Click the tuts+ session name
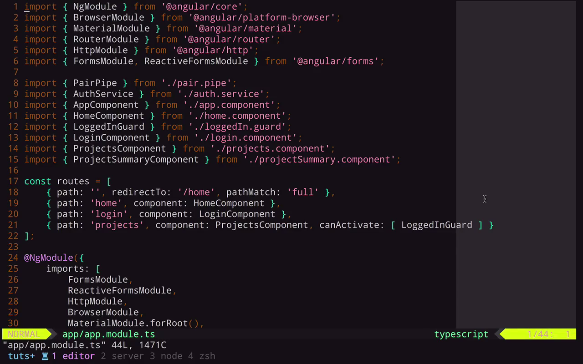The height and width of the screenshot is (364, 583). 21,356
